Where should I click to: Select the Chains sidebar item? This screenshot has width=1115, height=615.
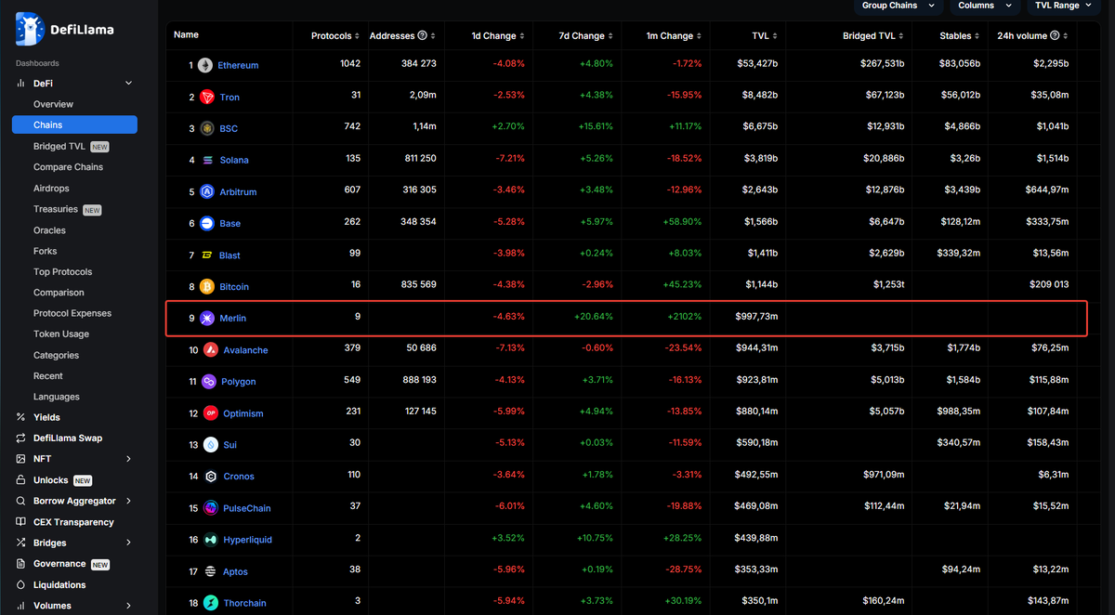74,124
